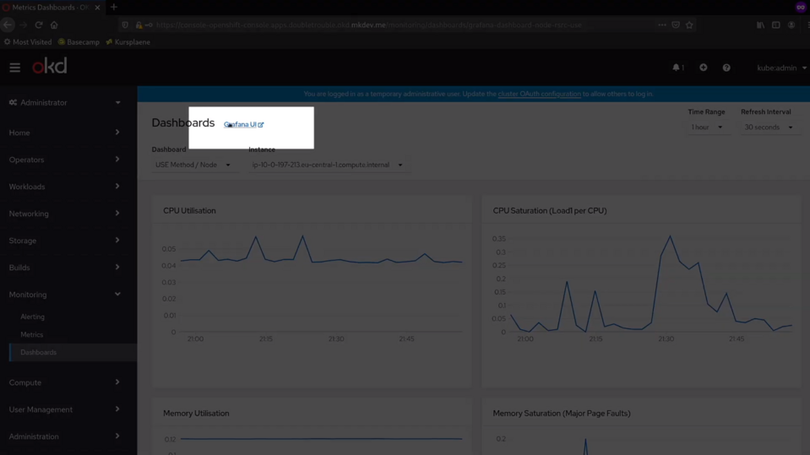Image resolution: width=810 pixels, height=455 pixels.
Task: Open the Time Range 1 hour dropdown
Action: tap(707, 127)
